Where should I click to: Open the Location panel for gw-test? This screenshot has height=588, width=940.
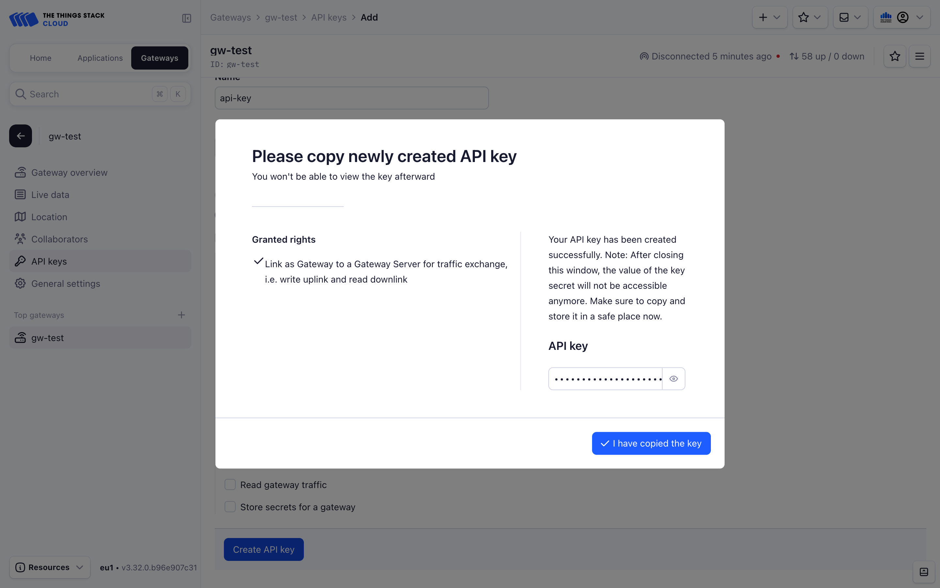(49, 217)
